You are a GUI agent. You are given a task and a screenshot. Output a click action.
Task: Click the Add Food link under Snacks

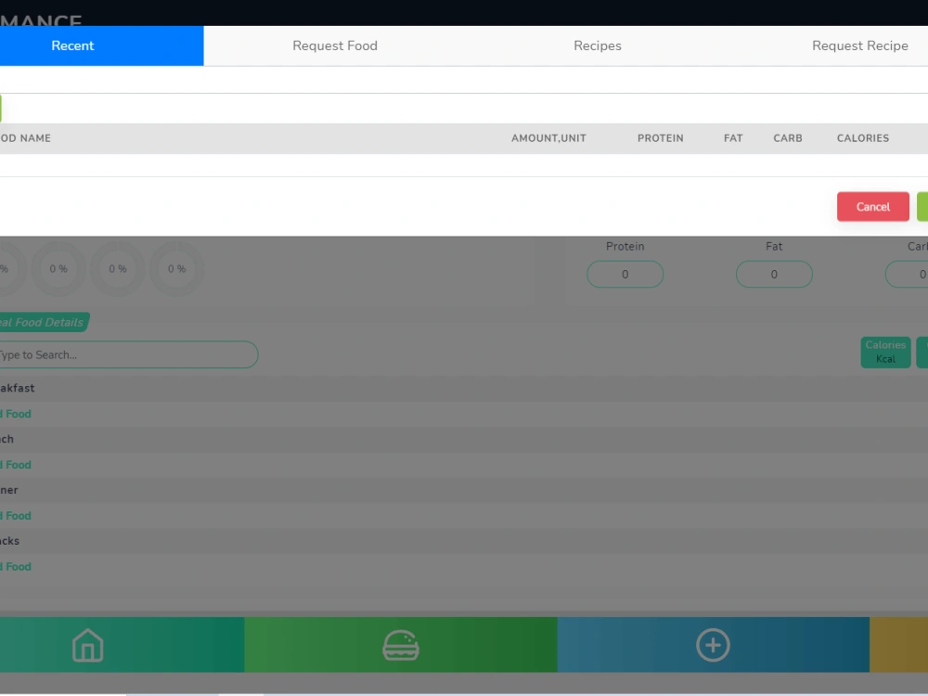click(x=16, y=566)
